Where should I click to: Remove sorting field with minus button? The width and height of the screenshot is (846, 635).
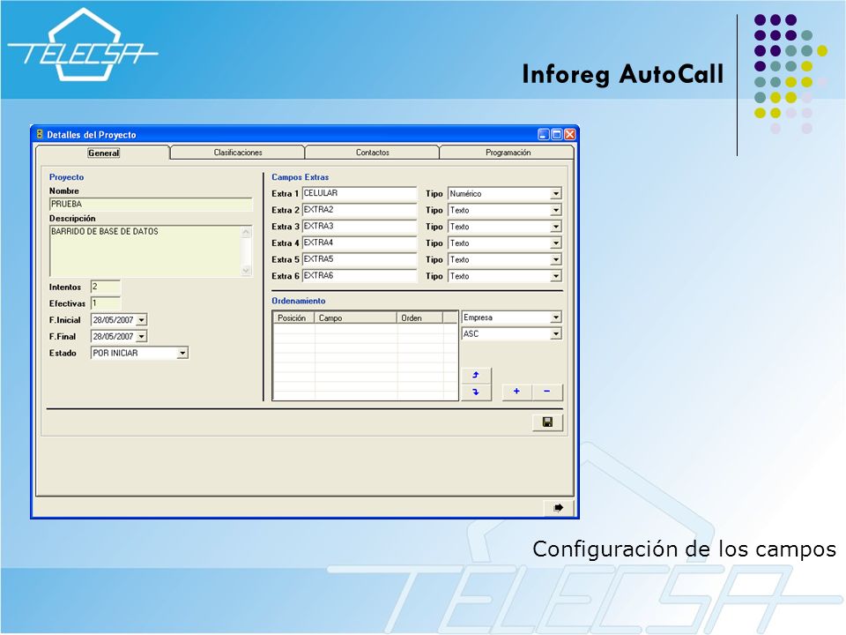547,392
